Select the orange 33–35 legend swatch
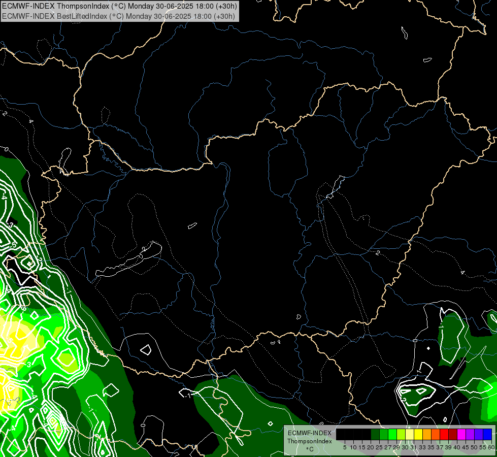Screen dimensions: 497x457 pos(427,434)
